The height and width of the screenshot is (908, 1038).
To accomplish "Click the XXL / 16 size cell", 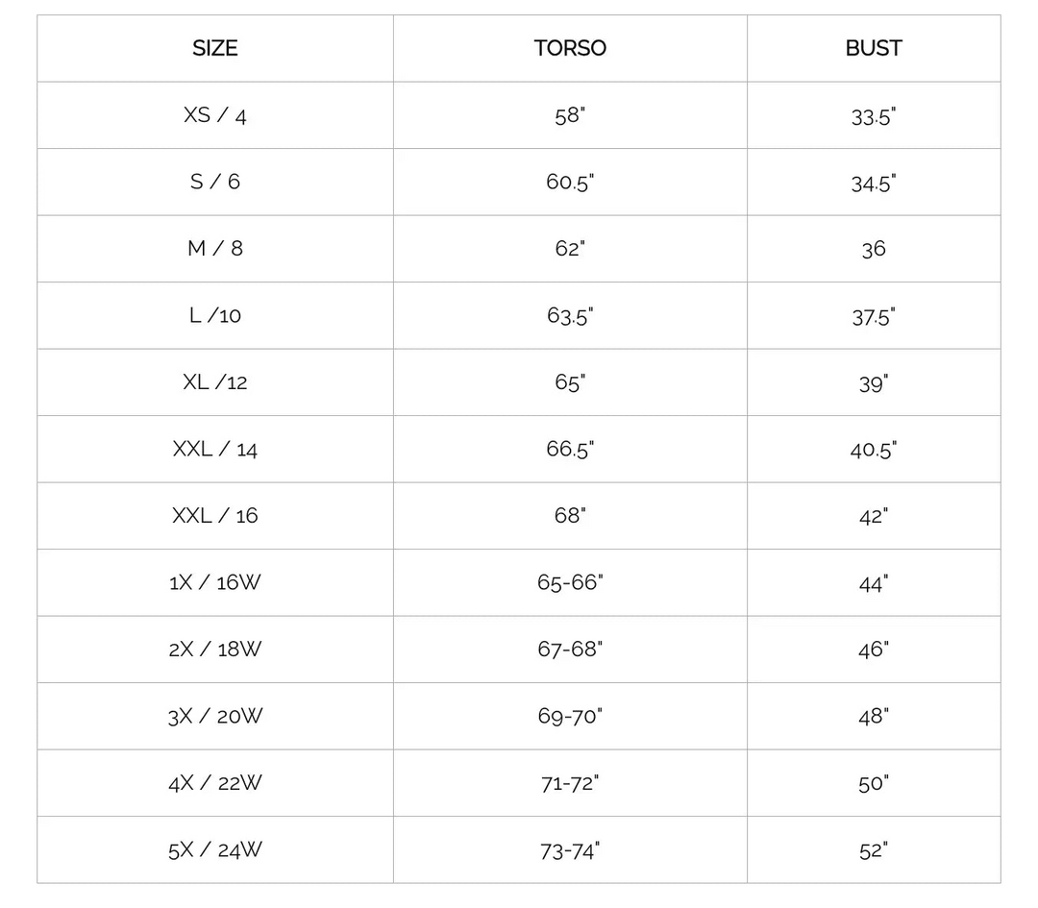I will click(215, 516).
